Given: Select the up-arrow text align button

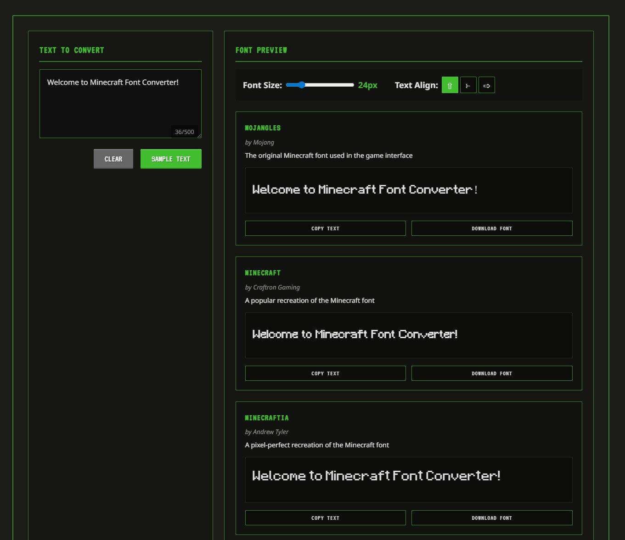Looking at the screenshot, I should [x=450, y=85].
